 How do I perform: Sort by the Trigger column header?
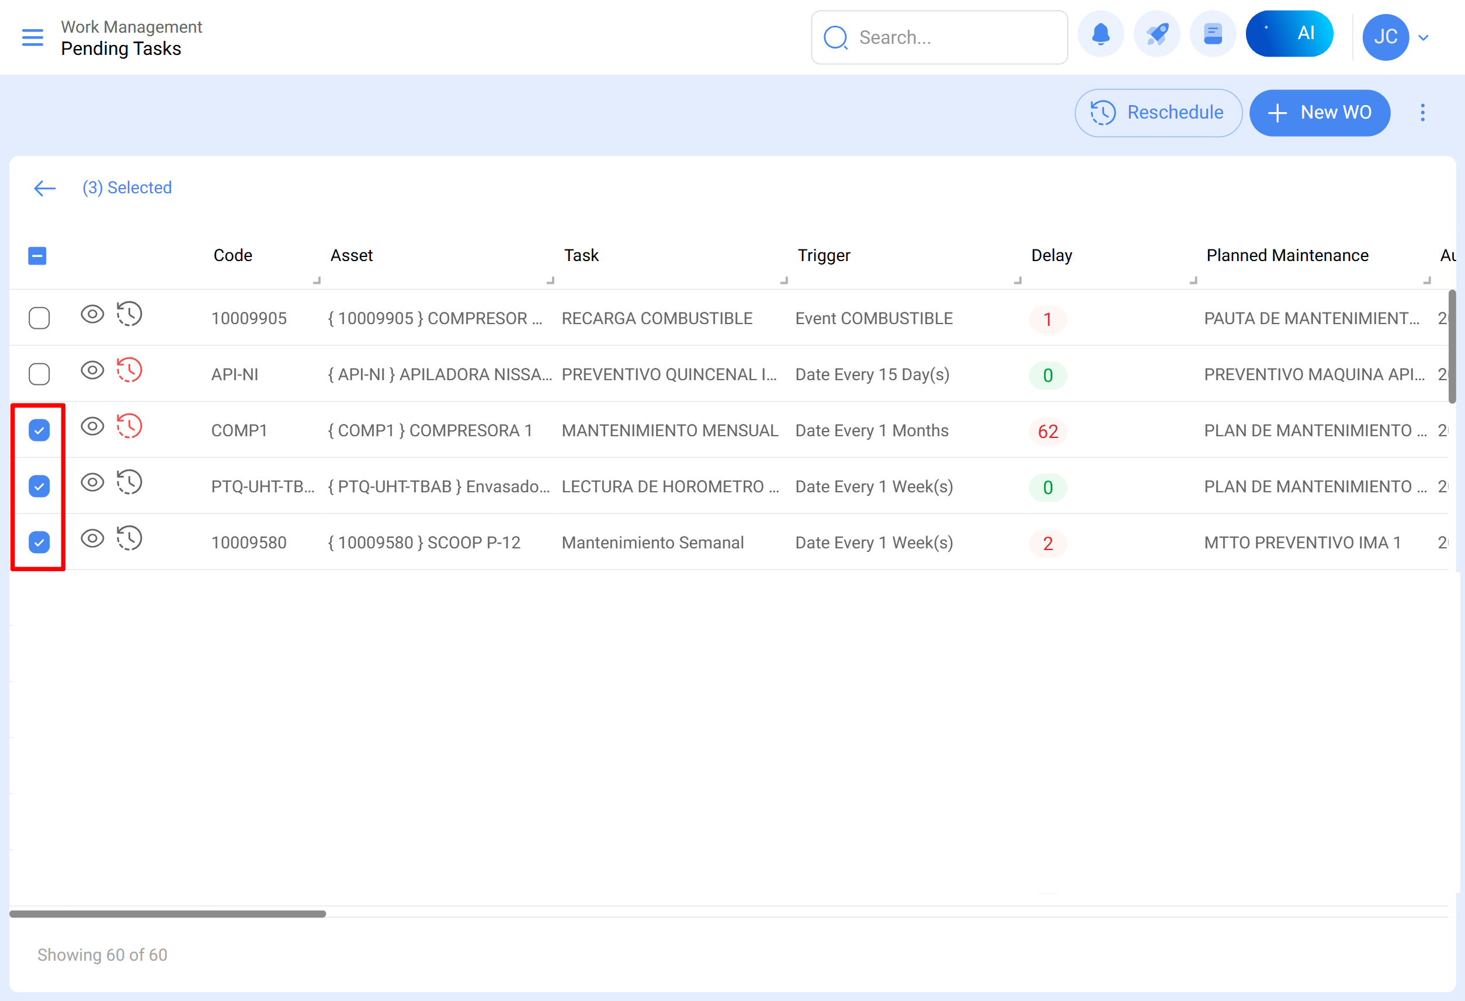point(823,255)
